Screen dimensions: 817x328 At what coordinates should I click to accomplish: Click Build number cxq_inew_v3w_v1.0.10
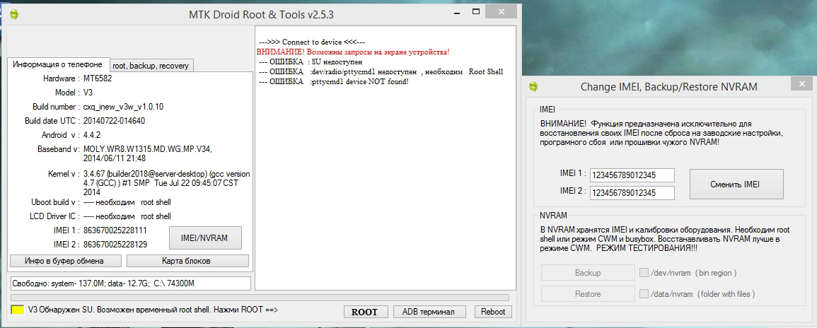coord(124,107)
